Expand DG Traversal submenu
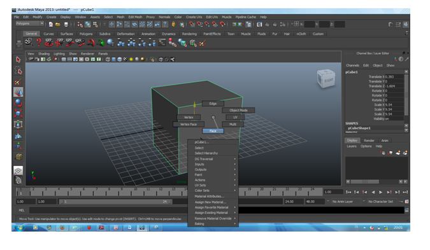430x250 pixels. point(213,159)
